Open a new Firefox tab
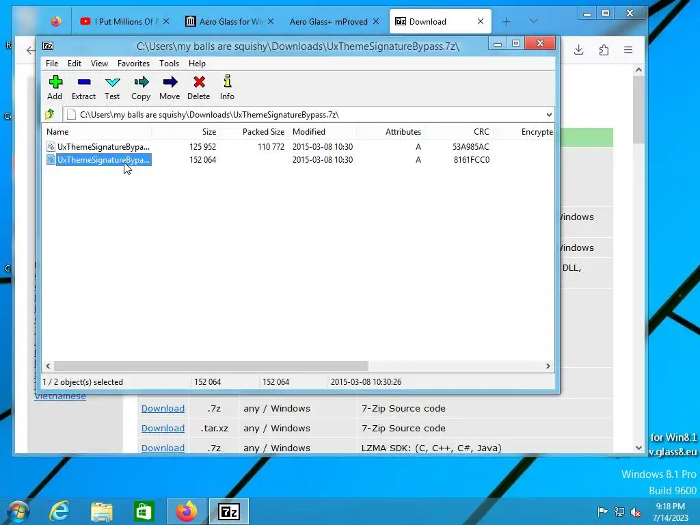The width and height of the screenshot is (700, 525). (x=506, y=21)
